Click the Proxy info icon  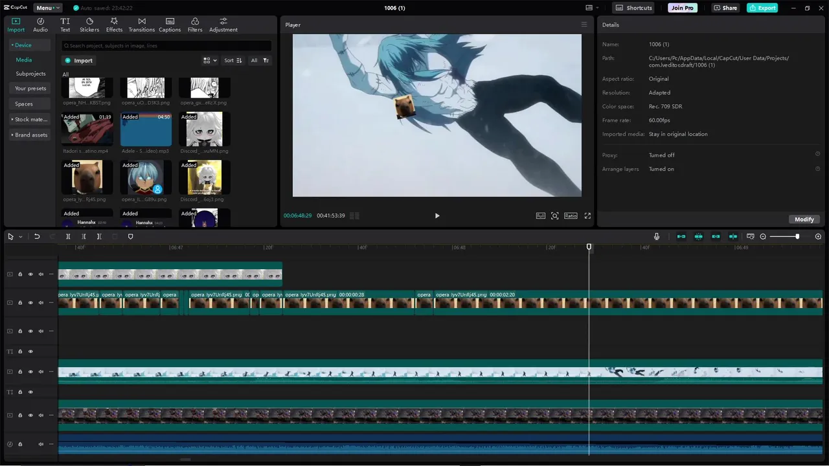[x=817, y=154]
